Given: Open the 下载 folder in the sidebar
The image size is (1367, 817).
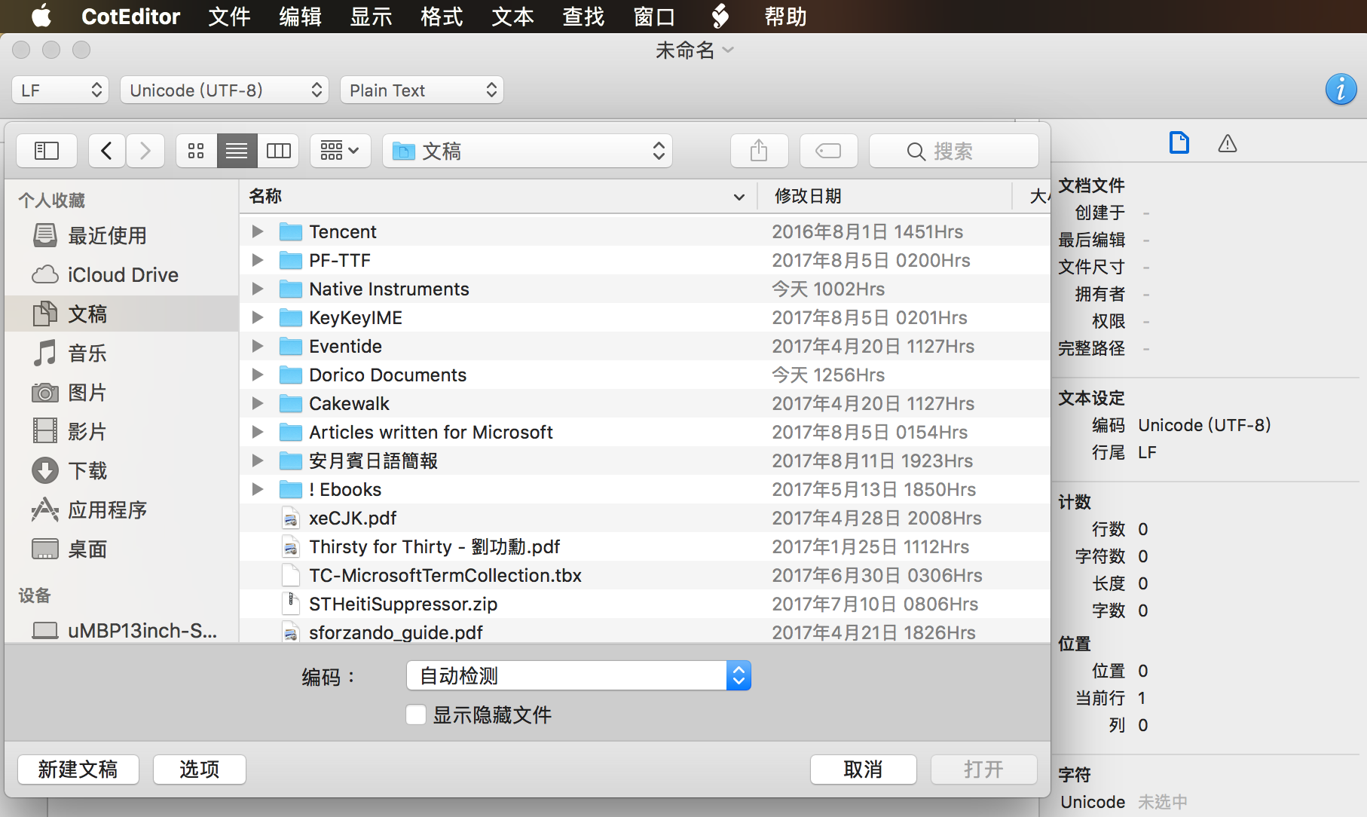Looking at the screenshot, I should [x=87, y=470].
